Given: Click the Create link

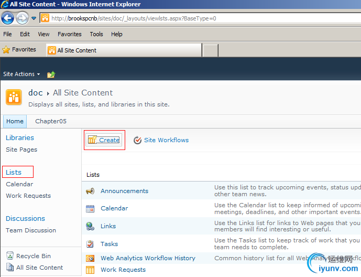Looking at the screenshot, I should 110,140.
